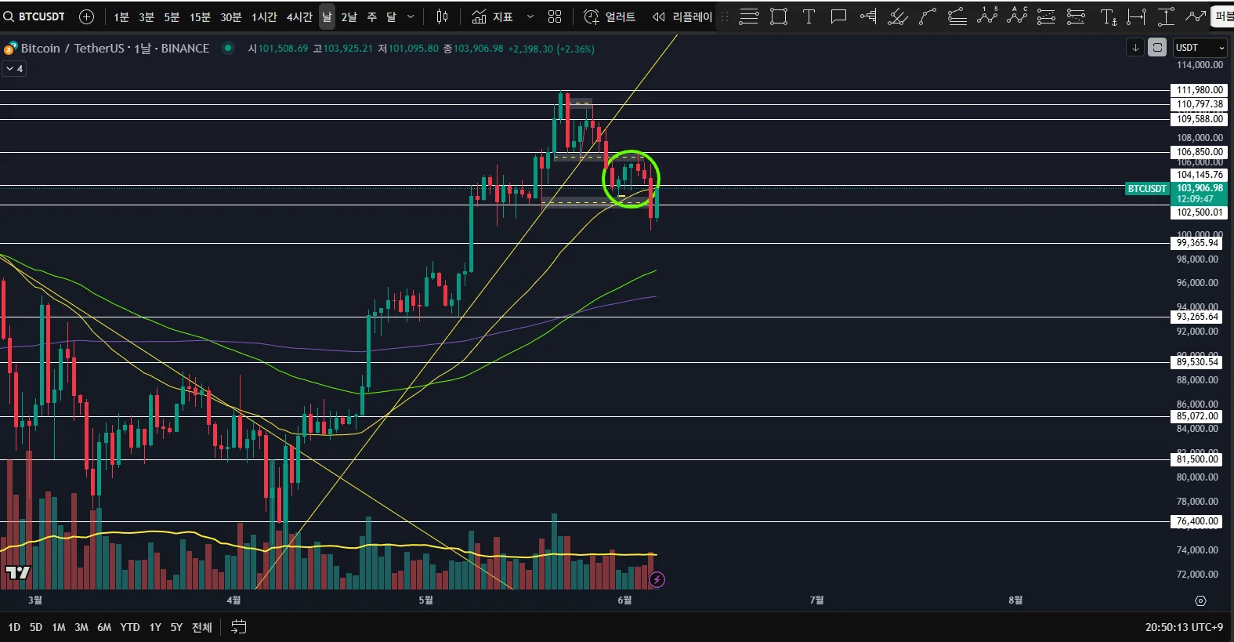Click the 102,500.01 horizontal line price label
Image resolution: width=1234 pixels, height=642 pixels.
click(x=1200, y=212)
